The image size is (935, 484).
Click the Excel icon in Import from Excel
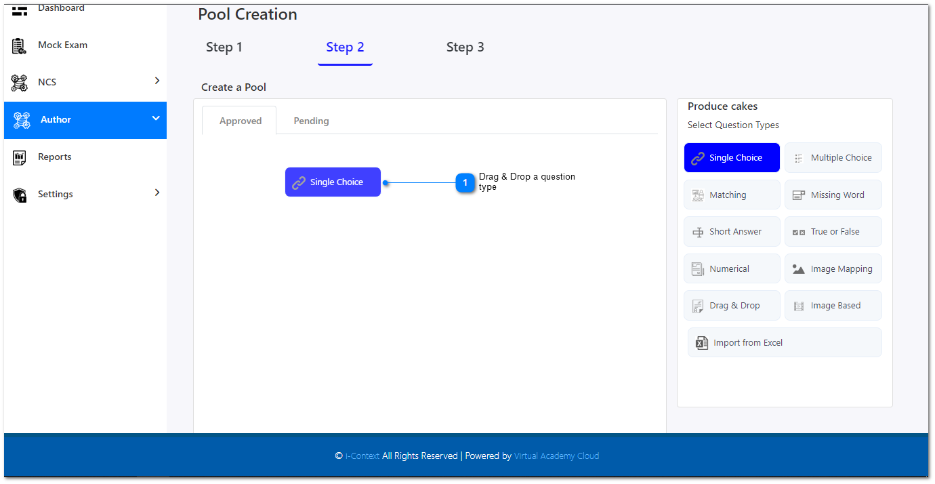tap(702, 343)
